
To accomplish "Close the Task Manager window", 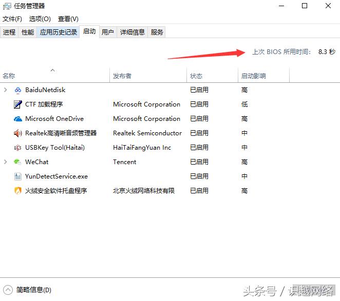I will click(x=328, y=6).
